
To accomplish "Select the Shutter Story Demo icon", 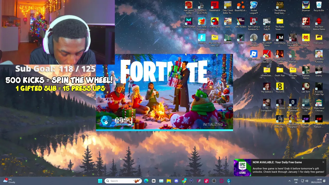I will pyautogui.click(x=280, y=57).
